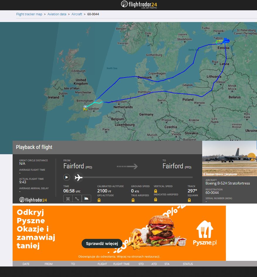
Task: Click the 2100 FT calibrated altitude value
Action: click(x=104, y=191)
